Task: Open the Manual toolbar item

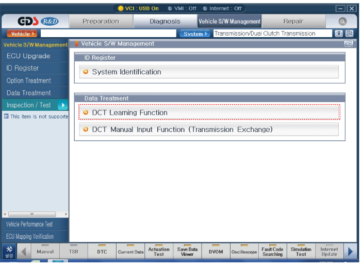Action: [x=45, y=252]
